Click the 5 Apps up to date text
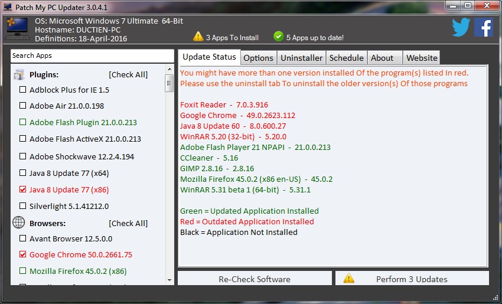 click(x=315, y=38)
